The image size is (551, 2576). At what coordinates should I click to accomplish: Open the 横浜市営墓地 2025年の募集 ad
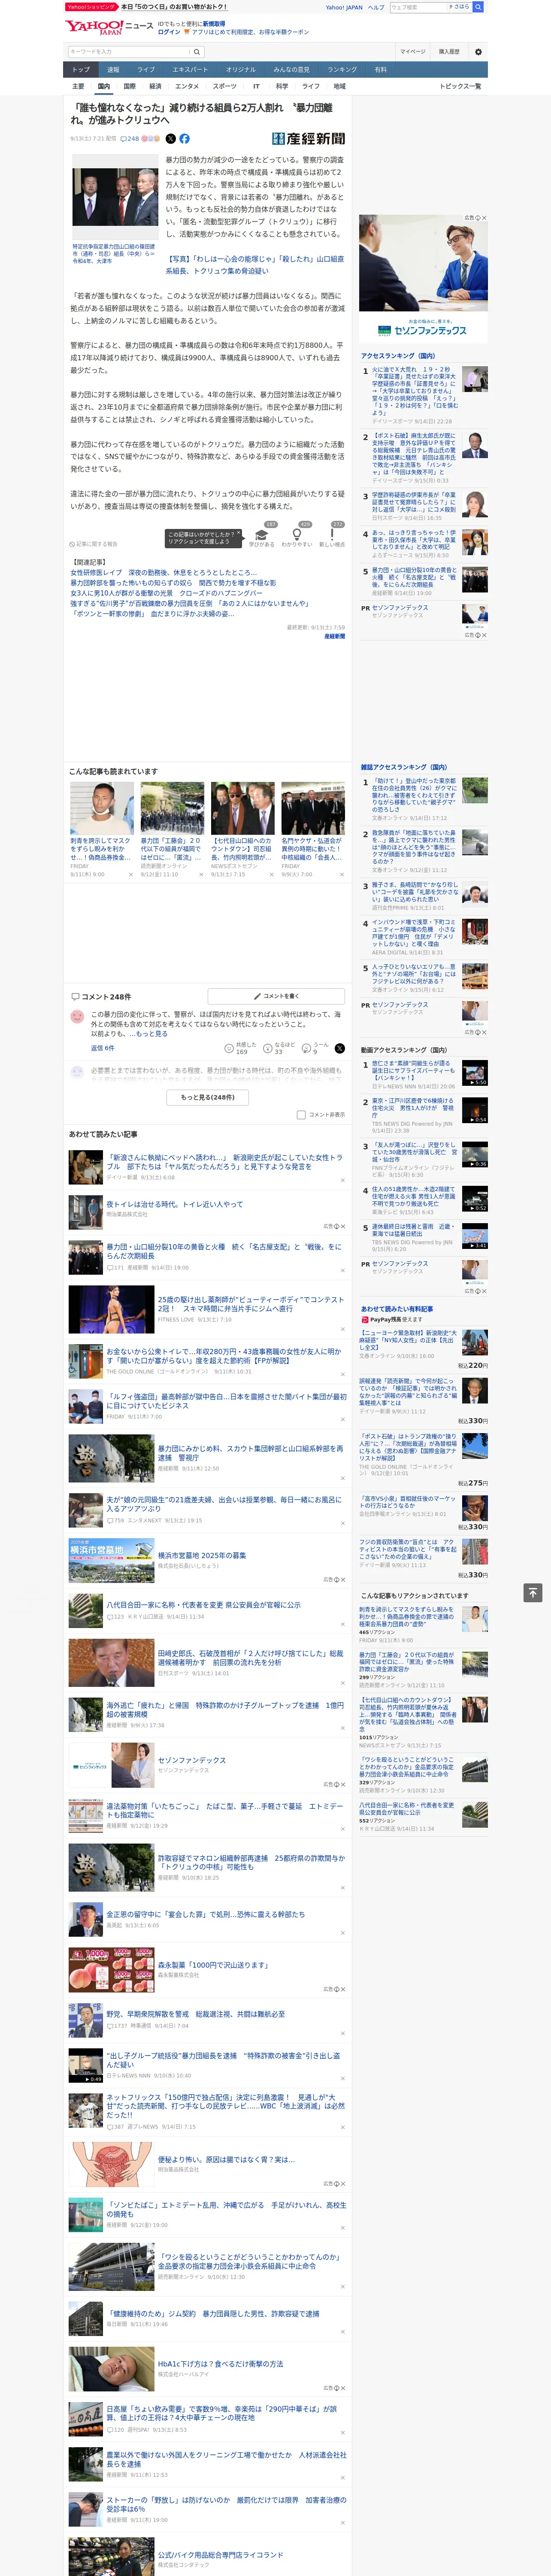(202, 1556)
